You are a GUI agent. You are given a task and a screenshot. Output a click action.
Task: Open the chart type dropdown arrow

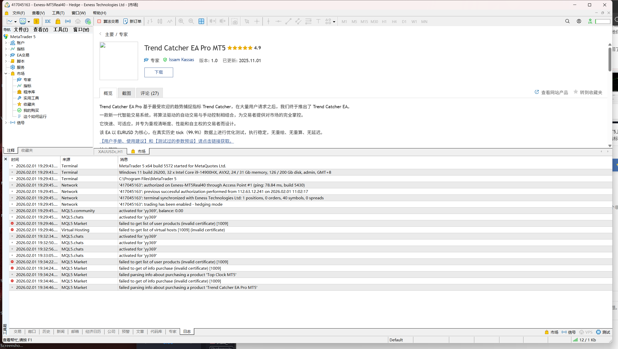[x=15, y=22]
